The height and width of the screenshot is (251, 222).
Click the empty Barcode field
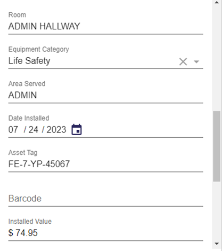105,199
